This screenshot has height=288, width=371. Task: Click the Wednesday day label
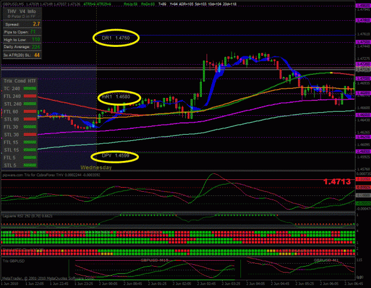pos(96,167)
